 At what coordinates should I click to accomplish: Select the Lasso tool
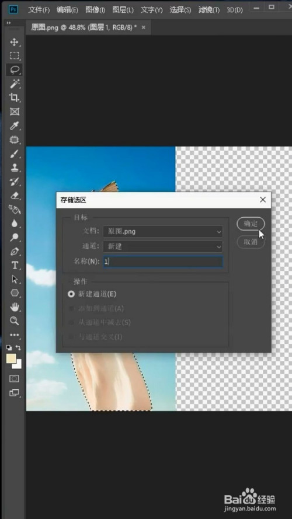(x=14, y=69)
